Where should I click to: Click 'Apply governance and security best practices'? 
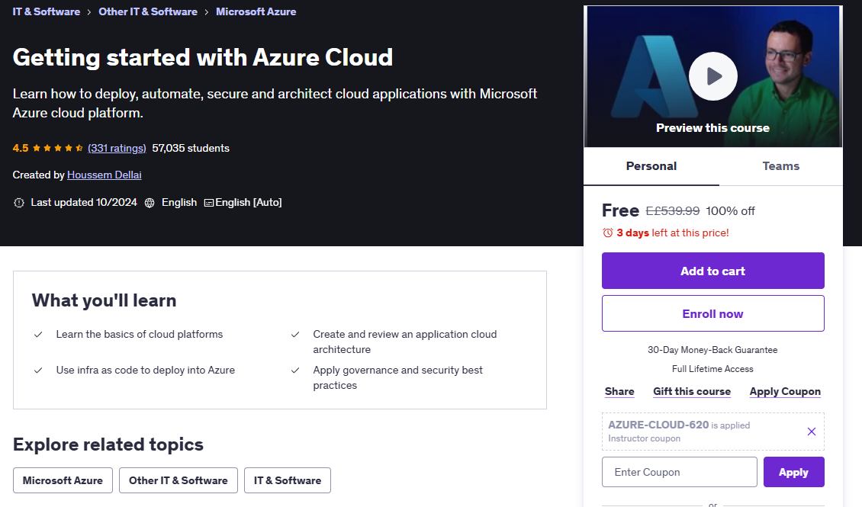[397, 378]
